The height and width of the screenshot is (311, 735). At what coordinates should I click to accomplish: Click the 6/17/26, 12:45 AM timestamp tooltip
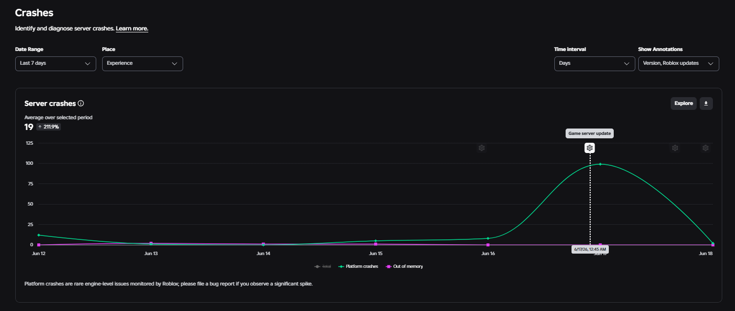pyautogui.click(x=590, y=249)
